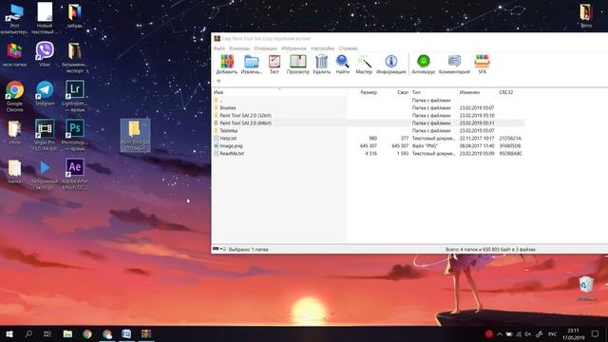
Task: Click the SFX archive icon
Action: [x=482, y=65]
